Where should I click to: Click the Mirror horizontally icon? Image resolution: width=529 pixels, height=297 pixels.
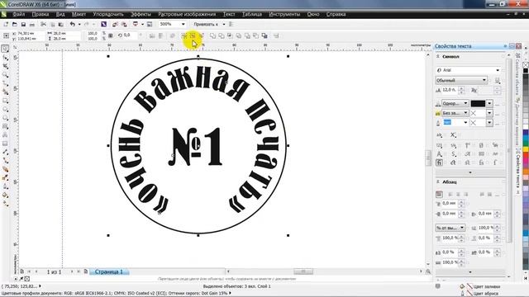pos(152,35)
